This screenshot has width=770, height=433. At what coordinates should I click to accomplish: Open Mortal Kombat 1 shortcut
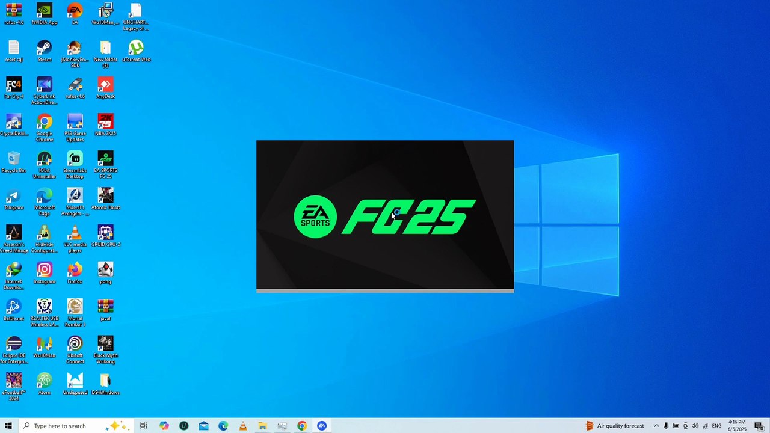(x=75, y=313)
